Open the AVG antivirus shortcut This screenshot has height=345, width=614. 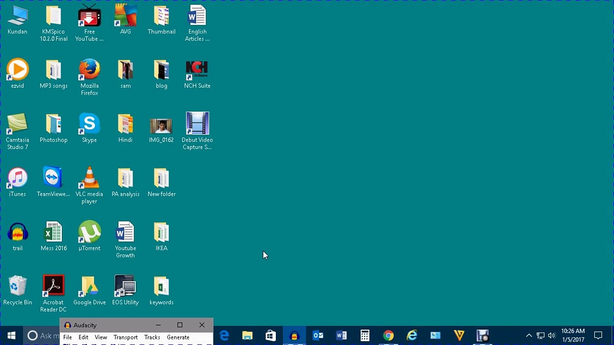(125, 20)
